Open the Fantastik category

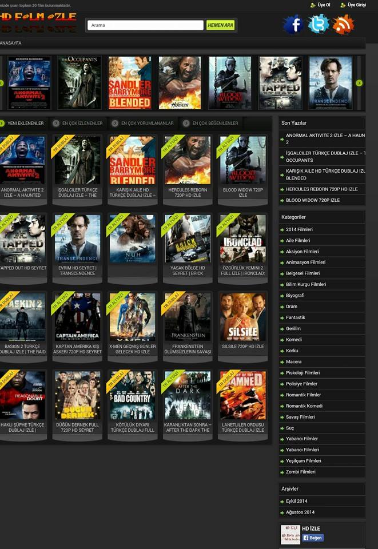296,317
